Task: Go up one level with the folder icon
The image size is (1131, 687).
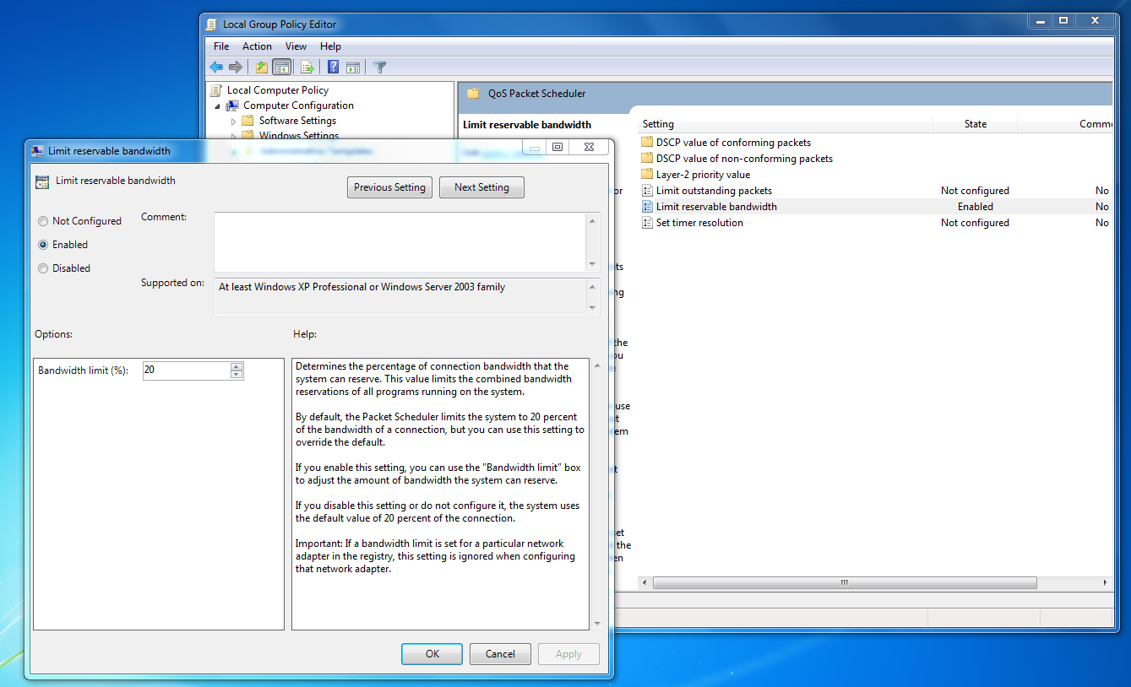Action: click(x=262, y=68)
